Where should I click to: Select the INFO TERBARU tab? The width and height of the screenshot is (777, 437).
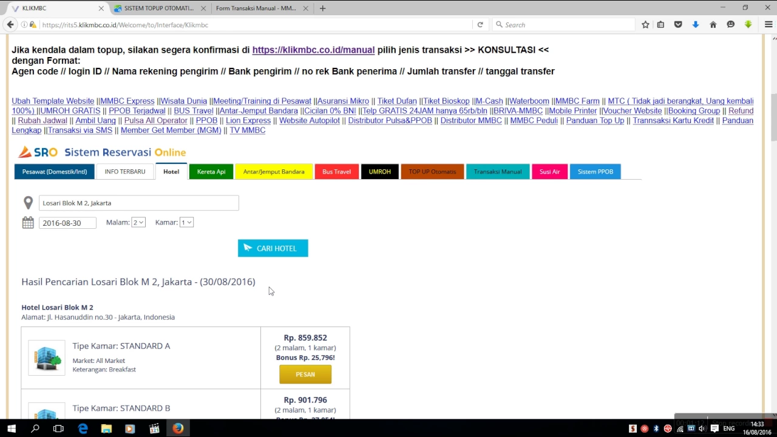click(125, 172)
